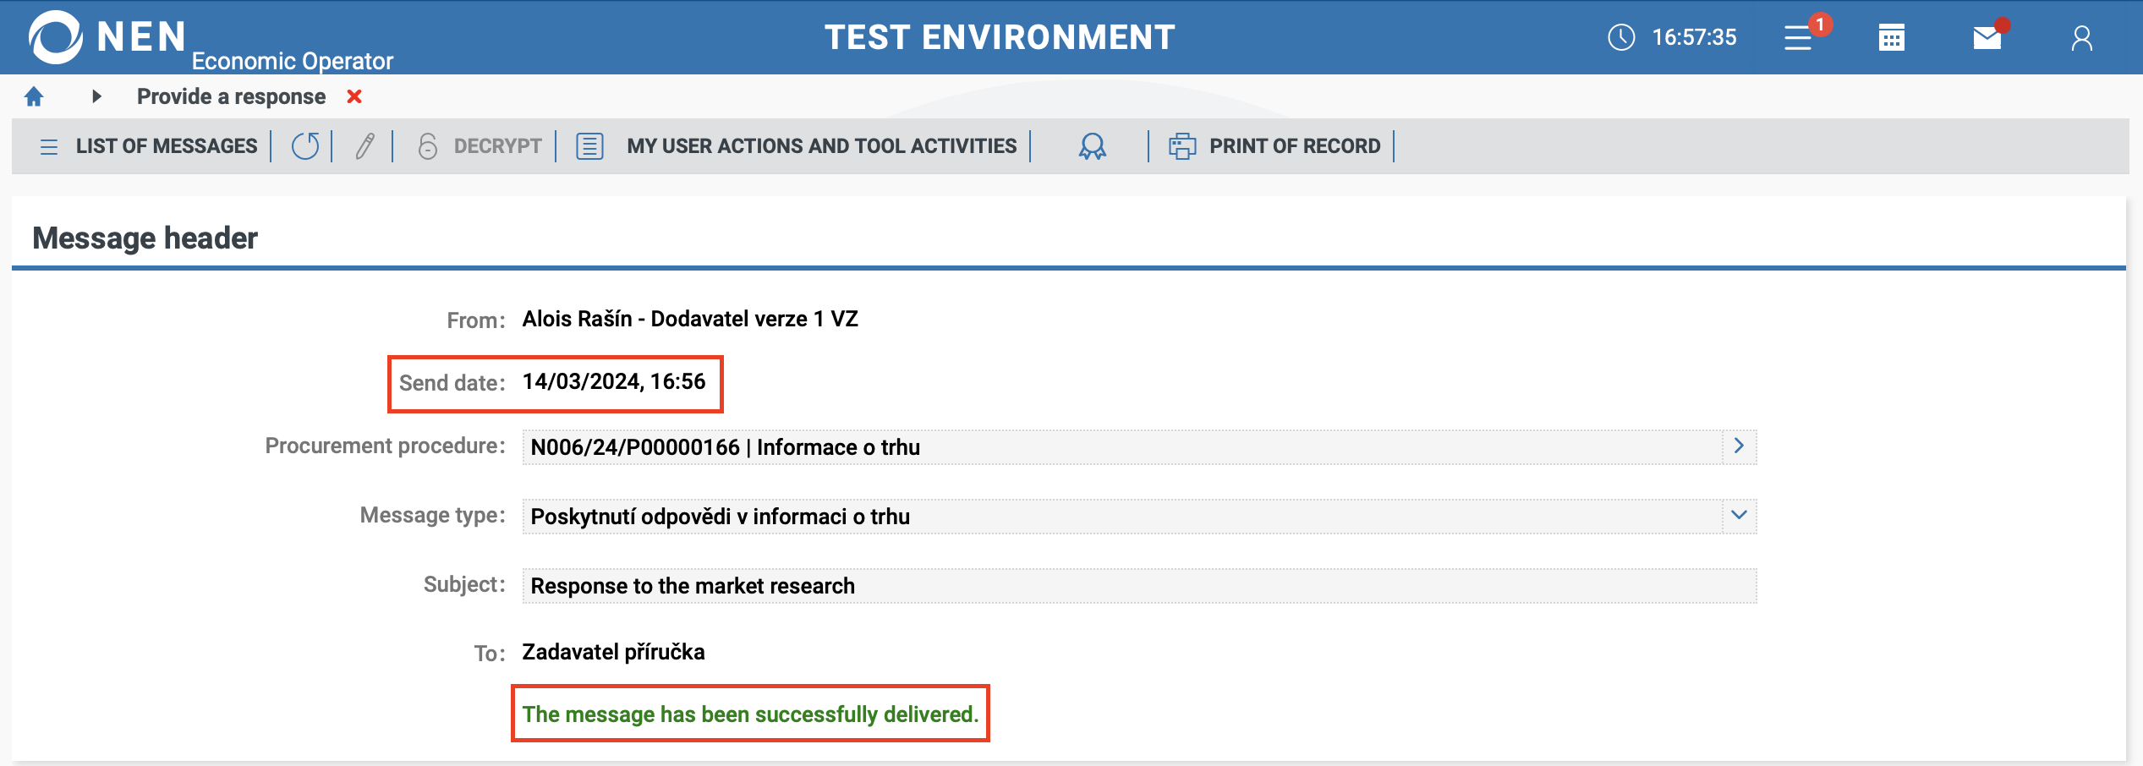The height and width of the screenshot is (766, 2143).
Task: Click the Decrypt button
Action: (480, 146)
